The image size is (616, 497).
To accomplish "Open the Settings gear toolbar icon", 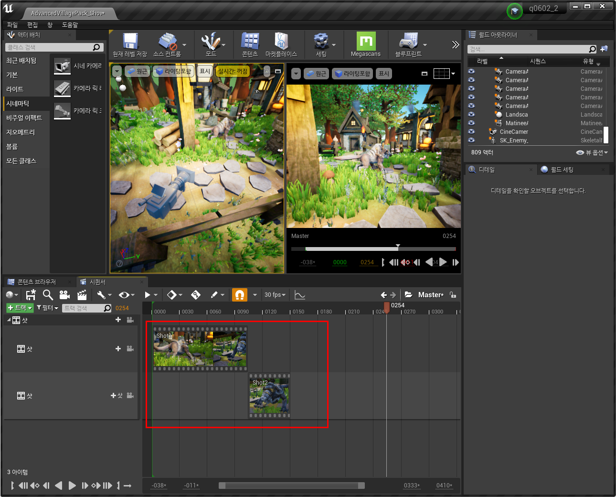I will 321,42.
